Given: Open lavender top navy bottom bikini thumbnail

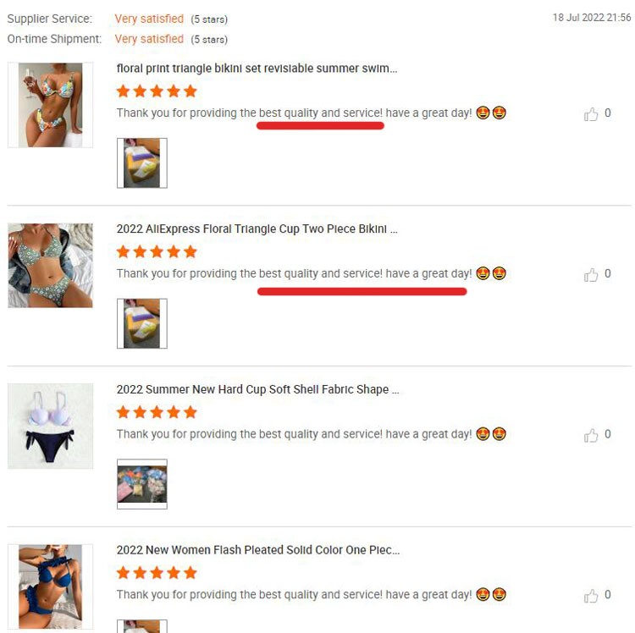Looking at the screenshot, I should pyautogui.click(x=50, y=427).
